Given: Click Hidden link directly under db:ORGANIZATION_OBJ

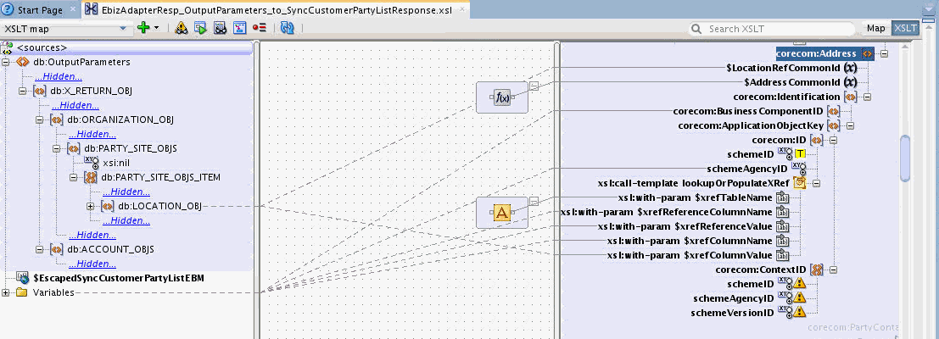Looking at the screenshot, I should (92, 134).
